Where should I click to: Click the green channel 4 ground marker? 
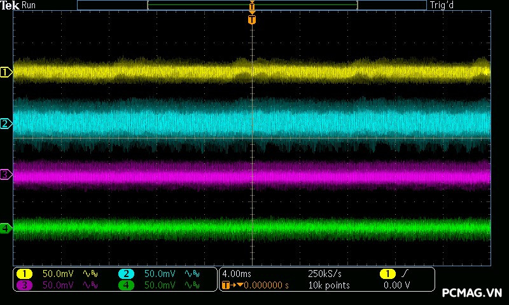point(6,227)
